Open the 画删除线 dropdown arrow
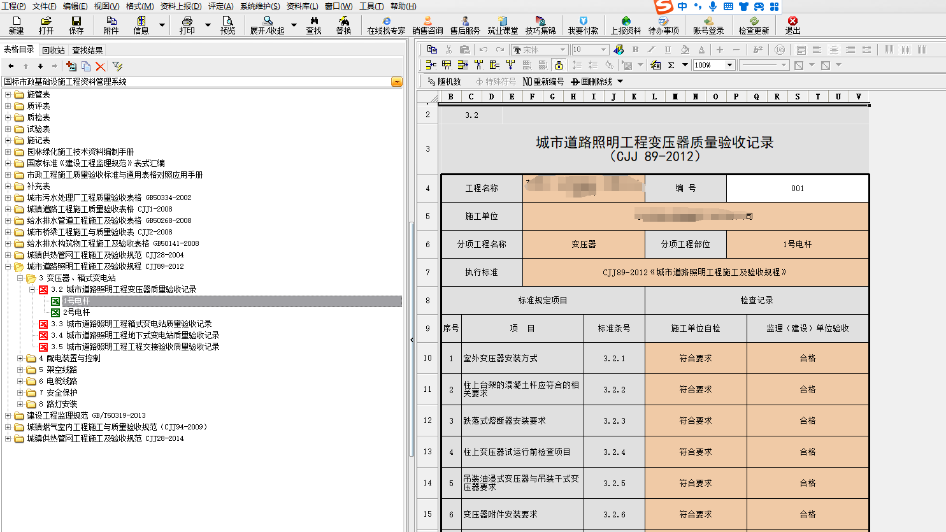 [x=620, y=82]
